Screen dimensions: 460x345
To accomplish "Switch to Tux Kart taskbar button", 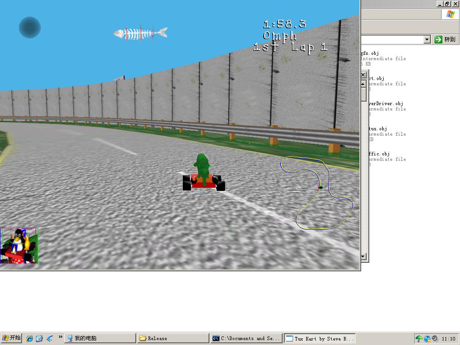I will [x=320, y=338].
